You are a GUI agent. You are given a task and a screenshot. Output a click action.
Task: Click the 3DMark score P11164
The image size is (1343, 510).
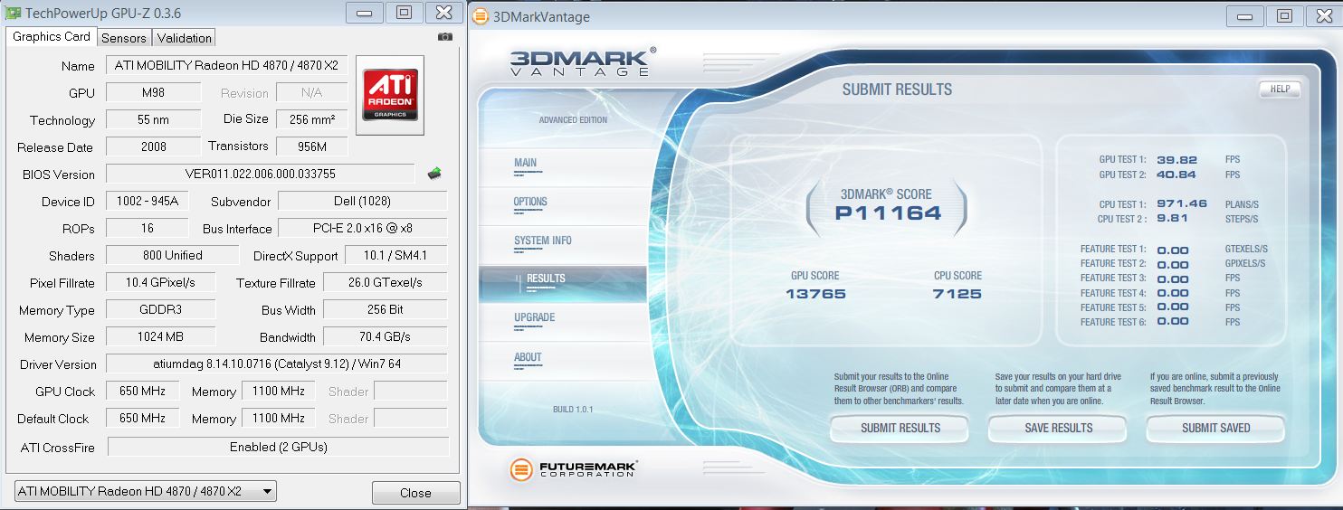[888, 213]
